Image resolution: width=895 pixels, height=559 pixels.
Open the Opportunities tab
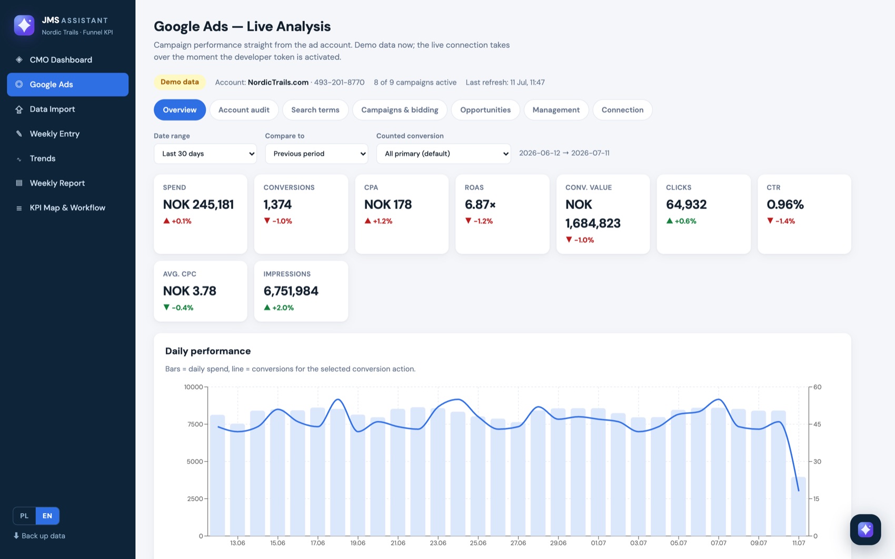tap(485, 110)
